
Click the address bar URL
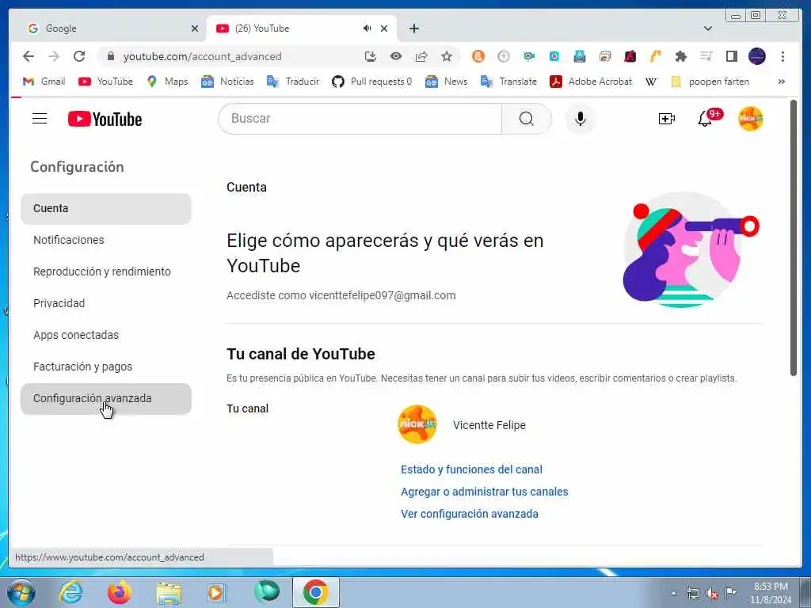(202, 56)
